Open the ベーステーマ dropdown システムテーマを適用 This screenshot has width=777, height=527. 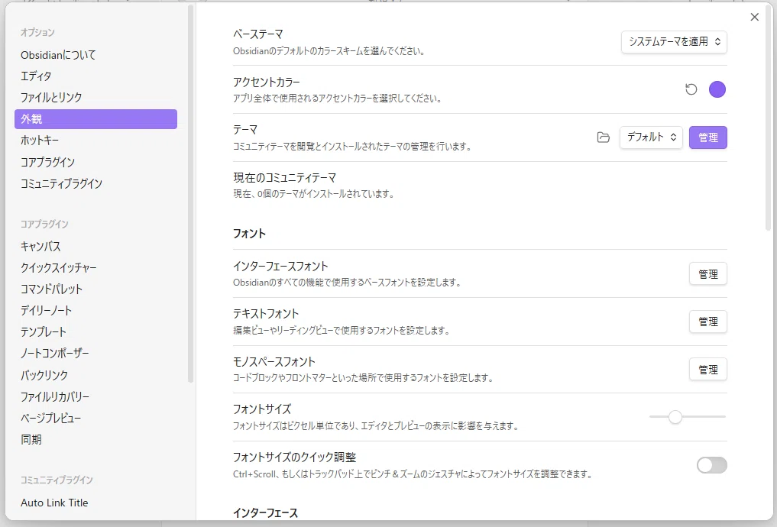(674, 41)
